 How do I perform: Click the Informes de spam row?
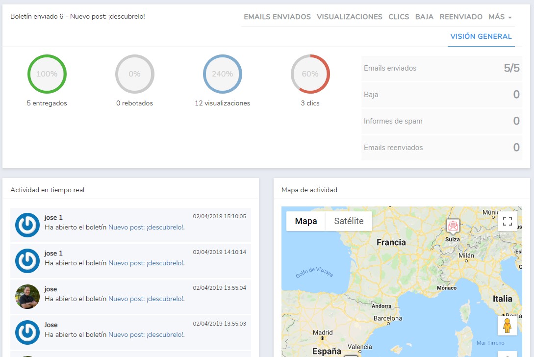(x=442, y=121)
